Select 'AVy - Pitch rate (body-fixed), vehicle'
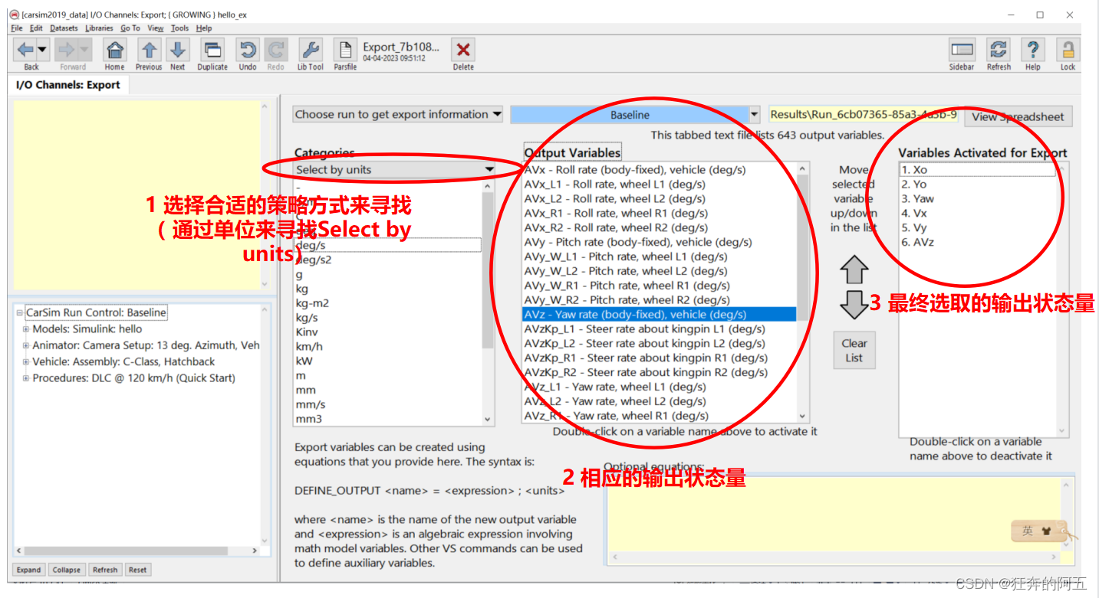 (x=660, y=242)
